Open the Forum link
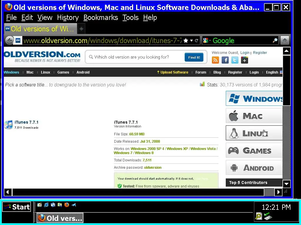The image size is (301, 225). 201,72
